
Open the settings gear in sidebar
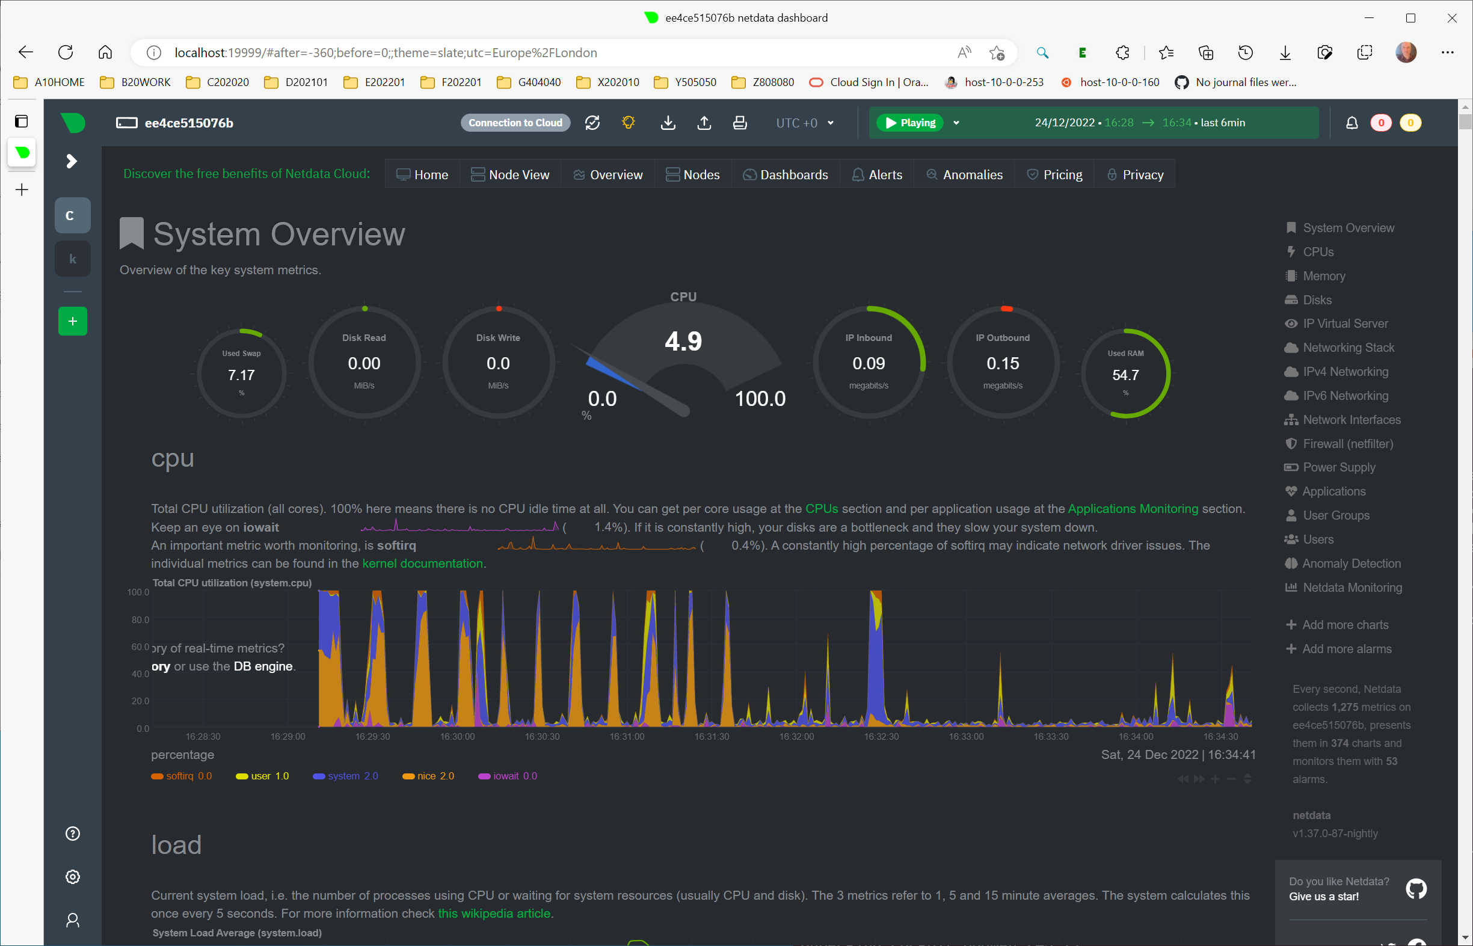click(x=73, y=877)
